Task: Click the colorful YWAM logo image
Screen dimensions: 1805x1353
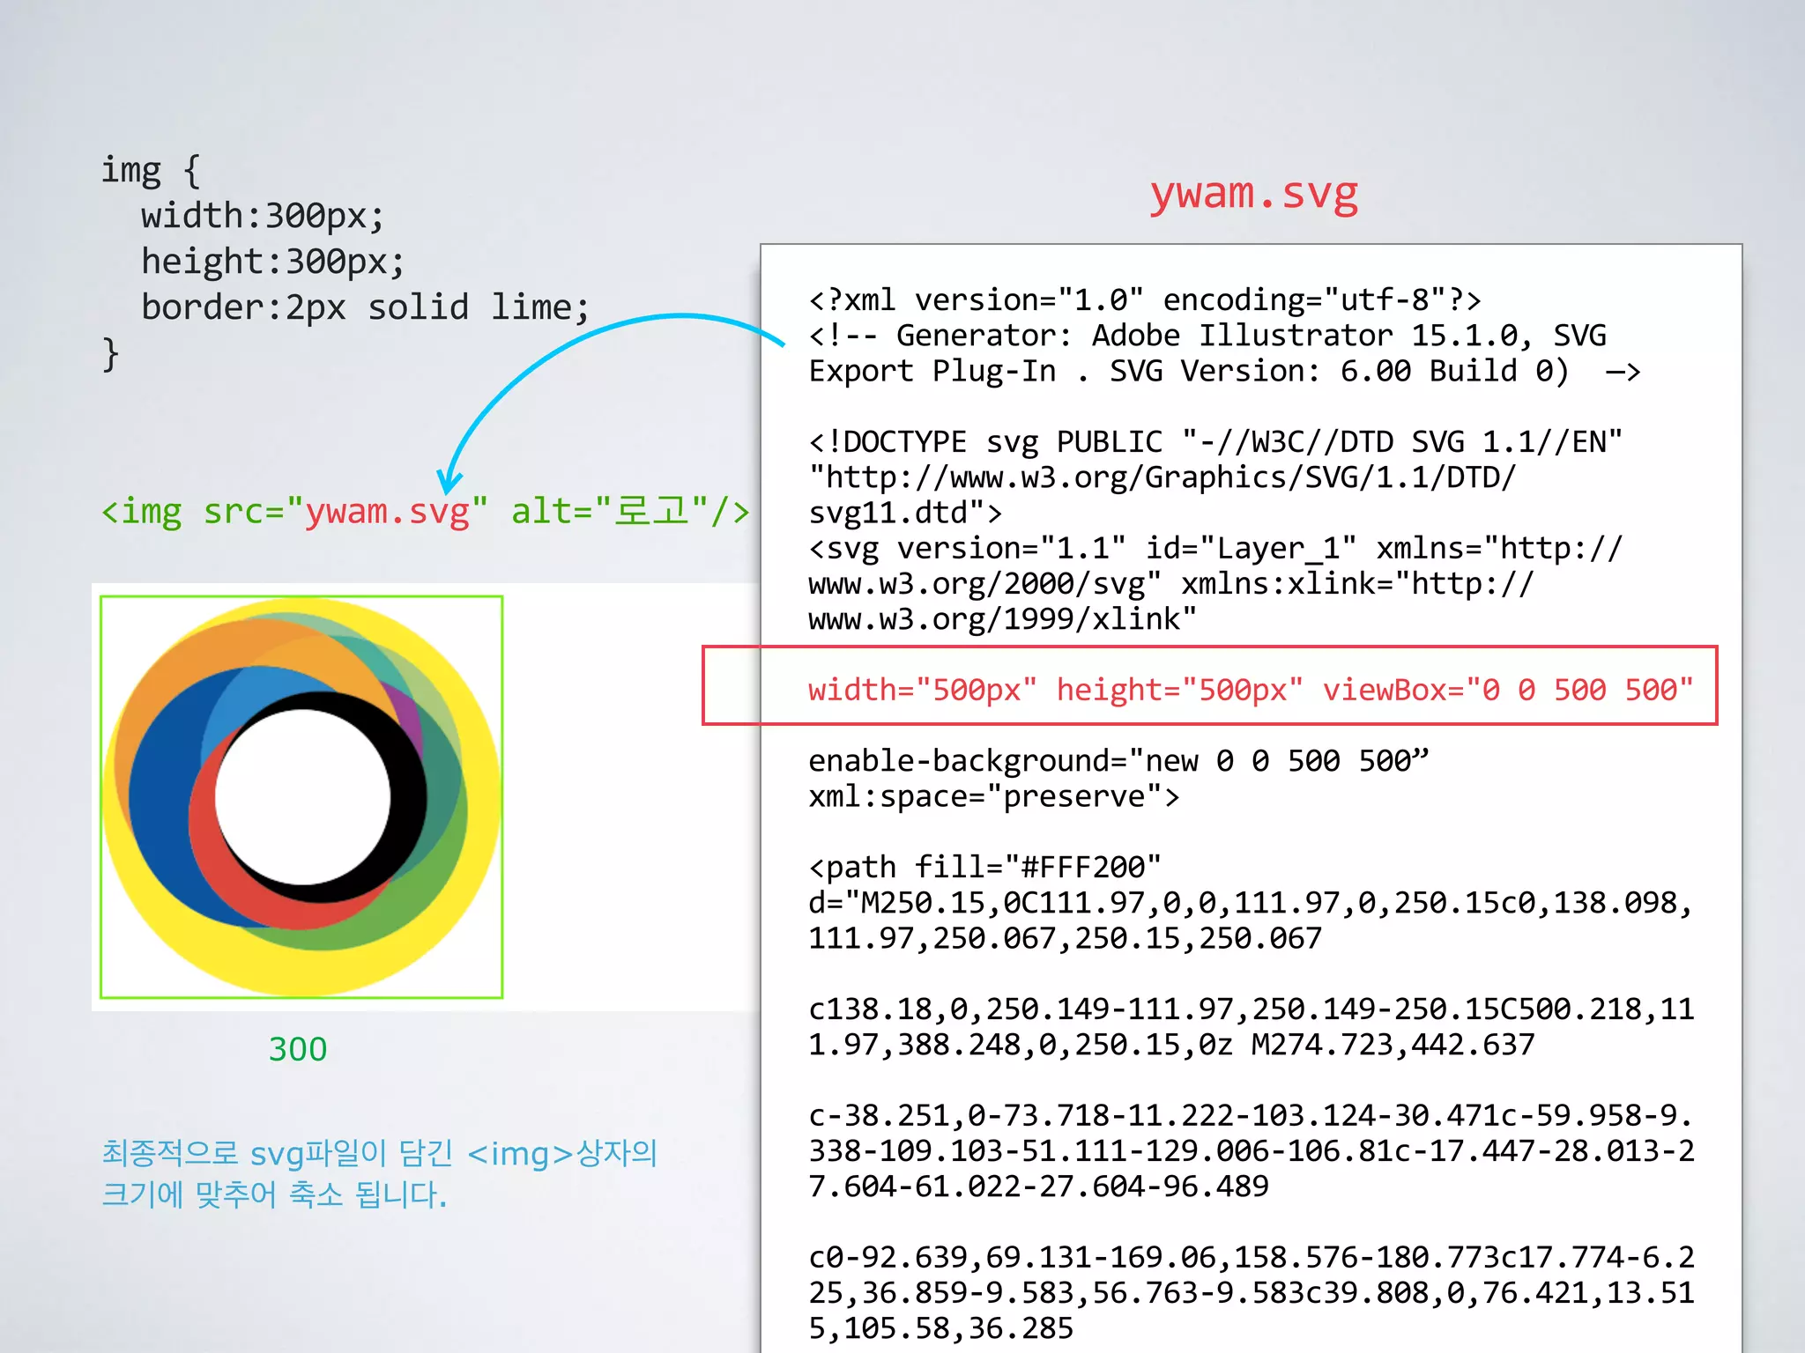Action: tap(301, 797)
